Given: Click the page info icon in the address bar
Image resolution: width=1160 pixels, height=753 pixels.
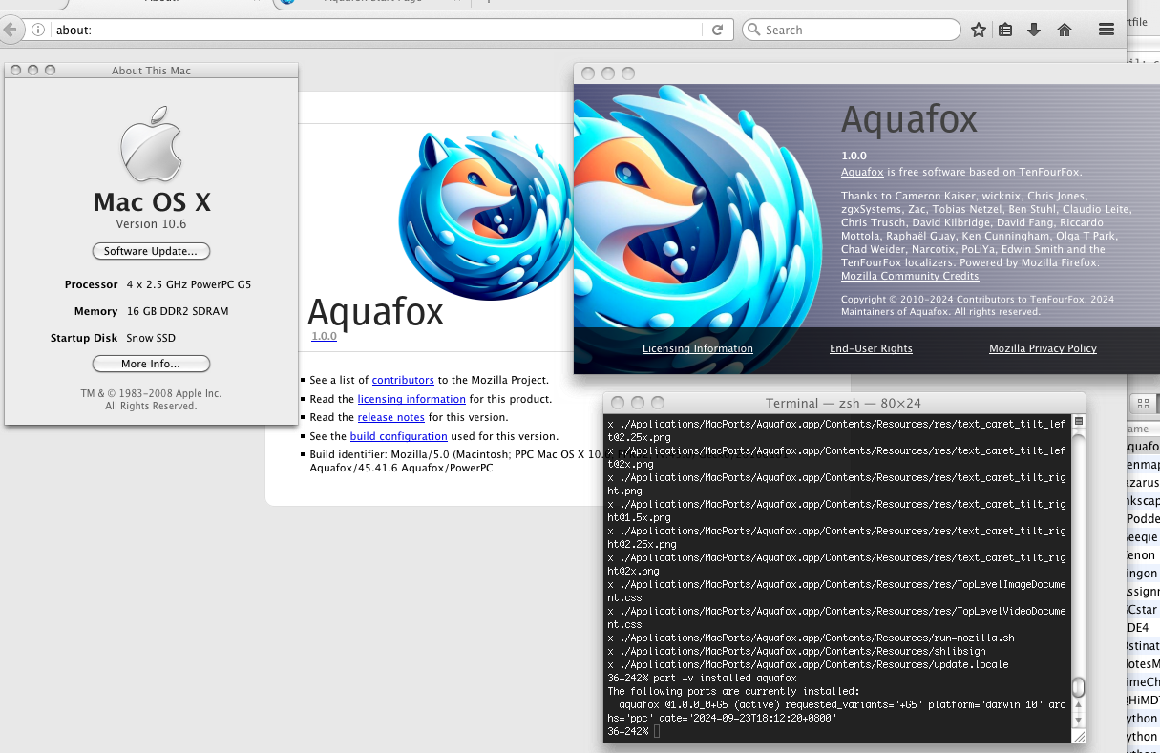Looking at the screenshot, I should pyautogui.click(x=36, y=30).
